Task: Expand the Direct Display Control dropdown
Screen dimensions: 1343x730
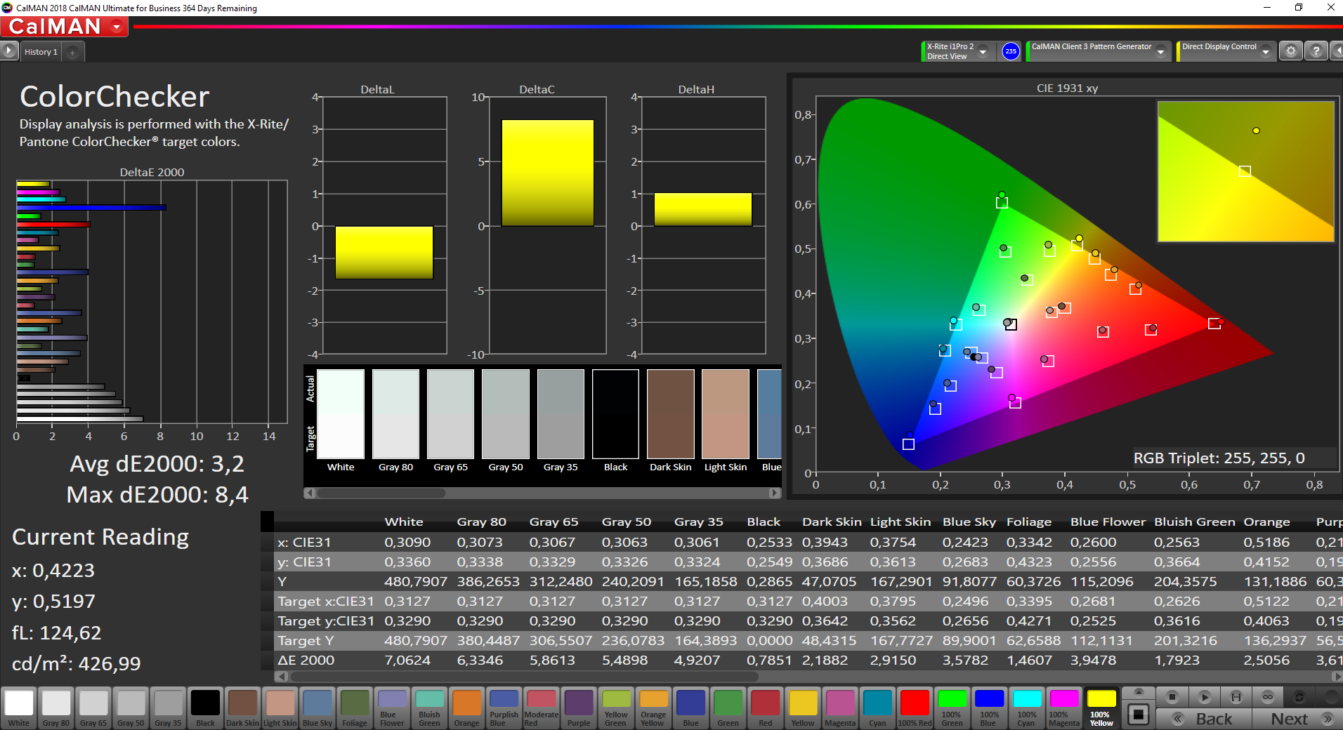Action: pyautogui.click(x=1265, y=51)
